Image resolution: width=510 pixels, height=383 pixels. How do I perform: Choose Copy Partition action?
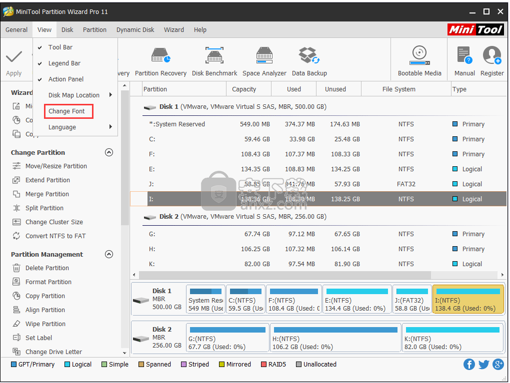(45, 296)
